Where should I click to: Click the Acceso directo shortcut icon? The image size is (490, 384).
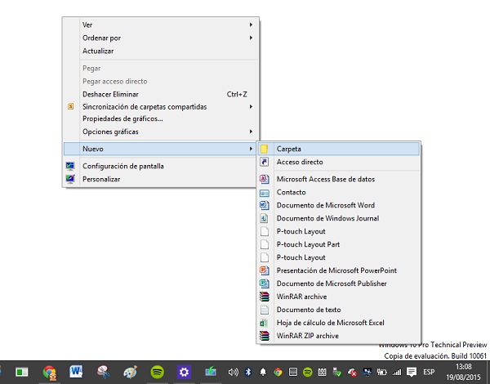[265, 162]
